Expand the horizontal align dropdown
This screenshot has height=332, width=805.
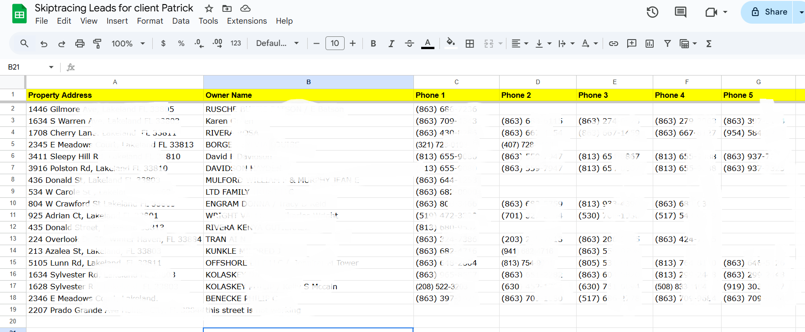point(520,44)
